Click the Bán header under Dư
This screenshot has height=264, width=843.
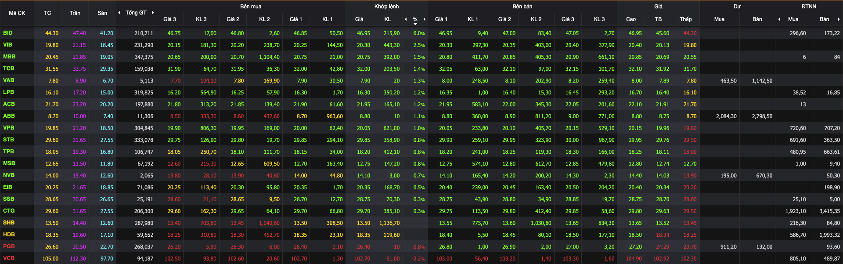pyautogui.click(x=757, y=19)
